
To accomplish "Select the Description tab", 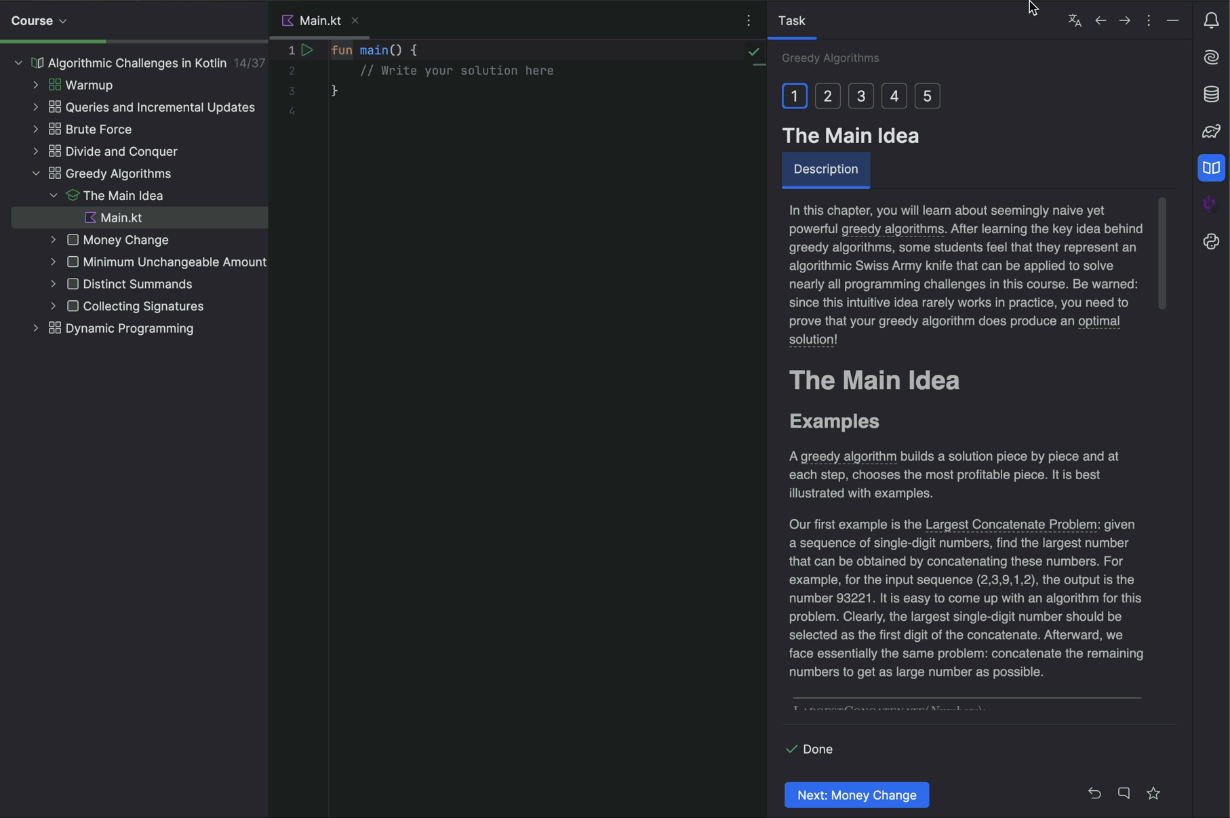I will click(825, 169).
